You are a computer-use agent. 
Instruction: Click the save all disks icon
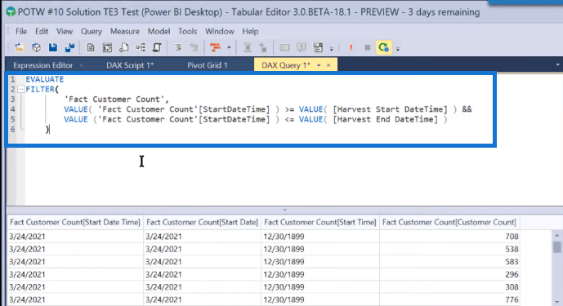click(x=69, y=47)
